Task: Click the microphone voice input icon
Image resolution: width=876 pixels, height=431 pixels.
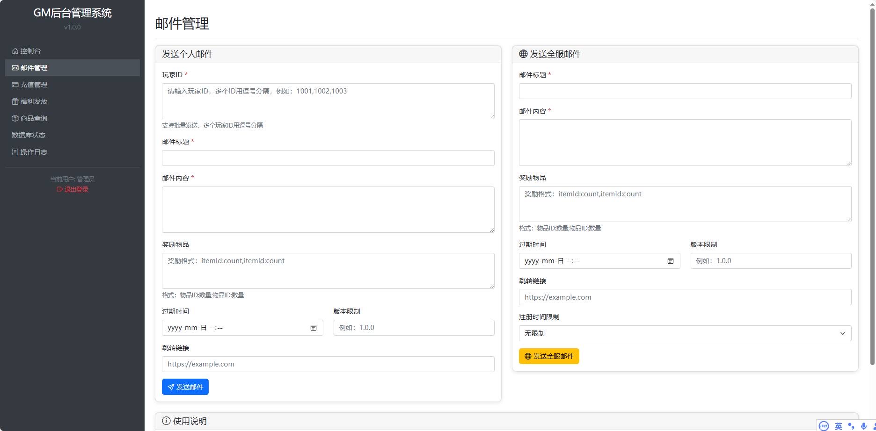Action: click(x=864, y=426)
